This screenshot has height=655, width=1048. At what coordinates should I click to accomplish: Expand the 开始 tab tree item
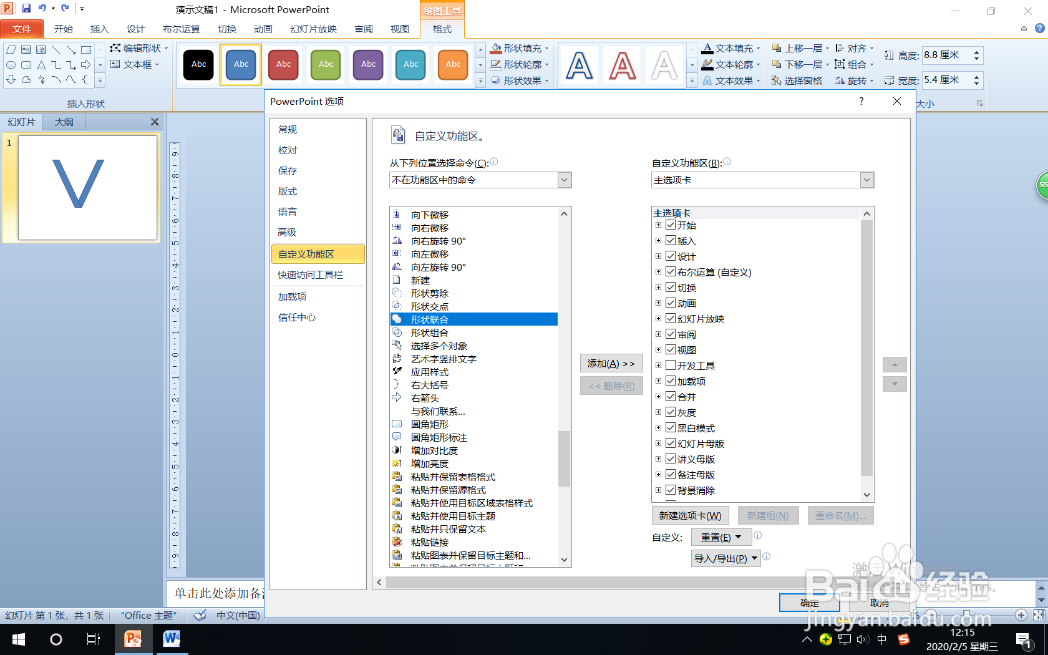659,225
